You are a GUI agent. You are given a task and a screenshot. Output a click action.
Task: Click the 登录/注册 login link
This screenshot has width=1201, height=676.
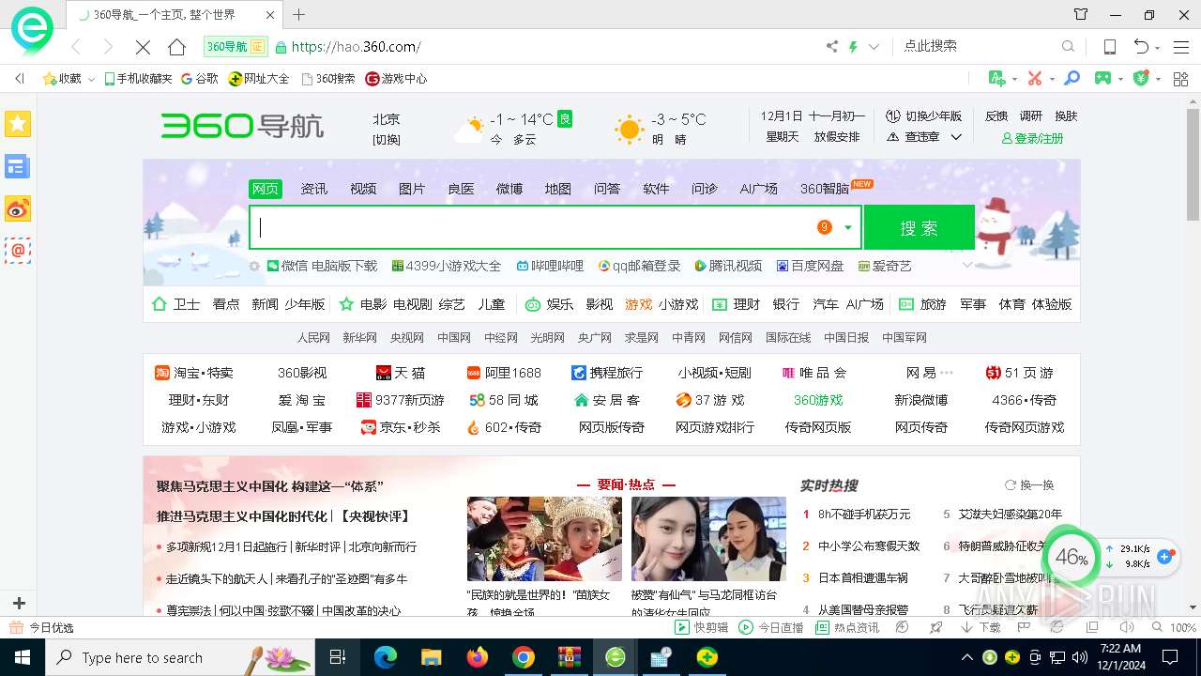coord(1032,138)
